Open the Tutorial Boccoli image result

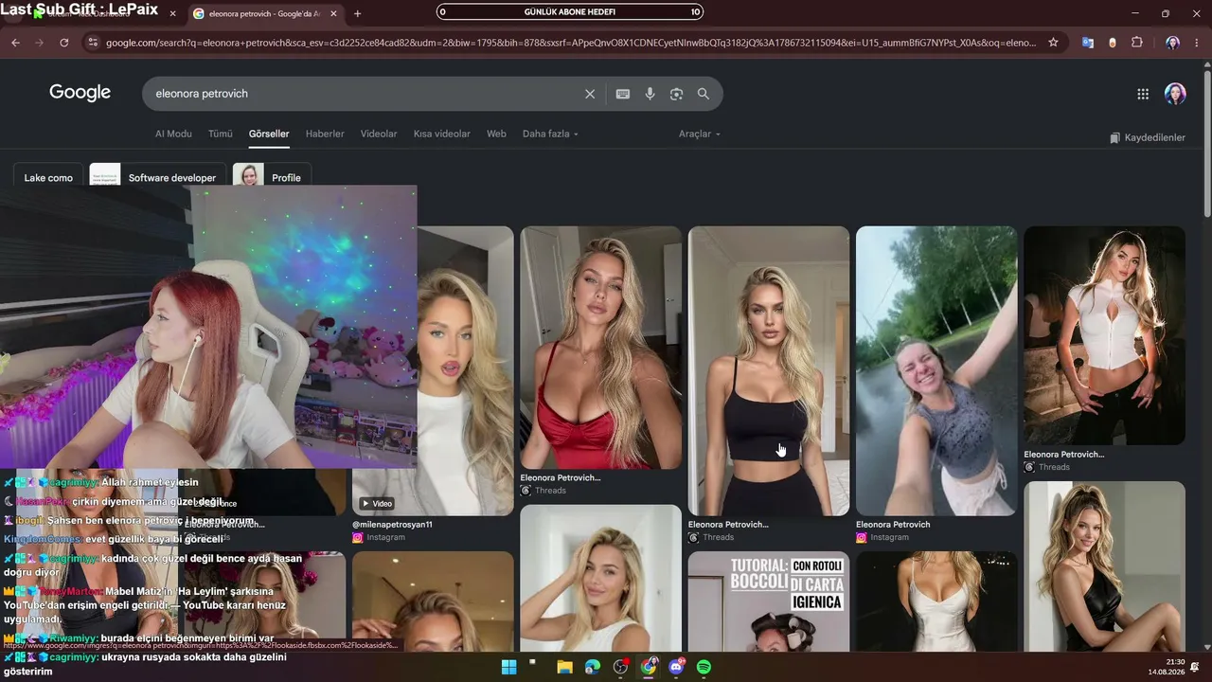coord(769,601)
